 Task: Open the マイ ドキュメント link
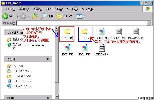[22, 71]
